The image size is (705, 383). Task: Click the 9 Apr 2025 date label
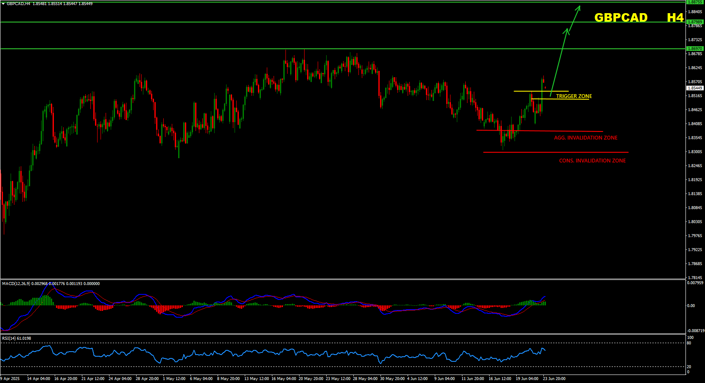[x=10, y=379]
